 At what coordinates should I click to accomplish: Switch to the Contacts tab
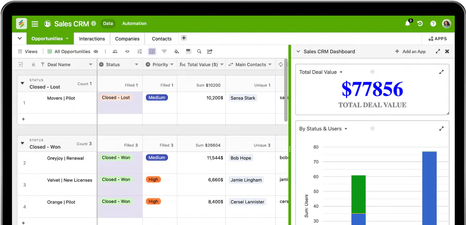161,39
